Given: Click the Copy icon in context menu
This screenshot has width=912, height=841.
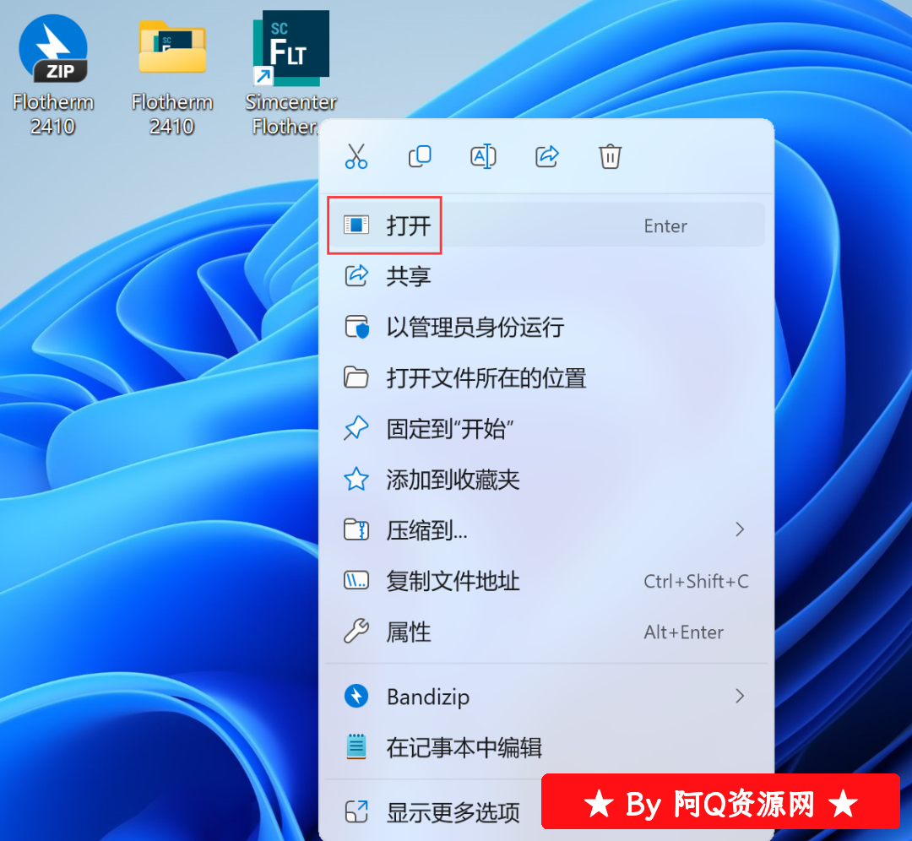Looking at the screenshot, I should [x=420, y=156].
